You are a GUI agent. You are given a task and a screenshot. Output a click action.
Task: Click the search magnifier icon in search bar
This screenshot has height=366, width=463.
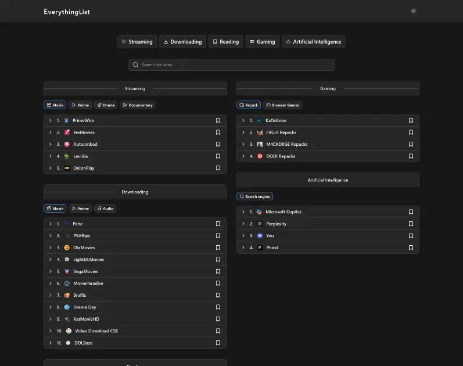(135, 64)
